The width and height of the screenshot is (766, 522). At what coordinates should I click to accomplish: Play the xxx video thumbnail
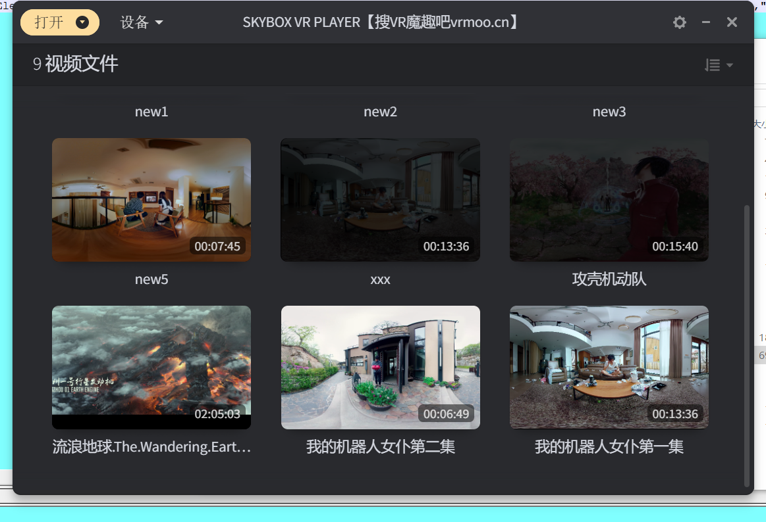(x=380, y=367)
